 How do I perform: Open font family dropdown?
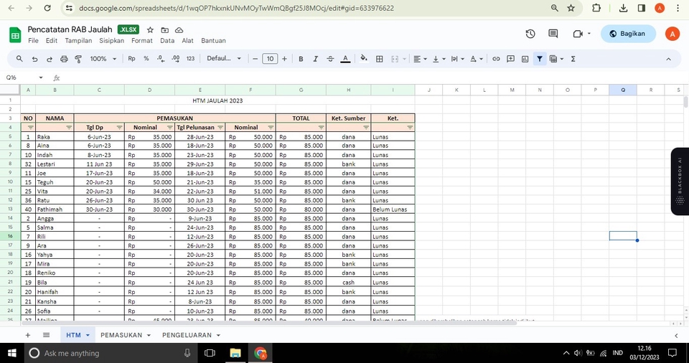click(224, 59)
